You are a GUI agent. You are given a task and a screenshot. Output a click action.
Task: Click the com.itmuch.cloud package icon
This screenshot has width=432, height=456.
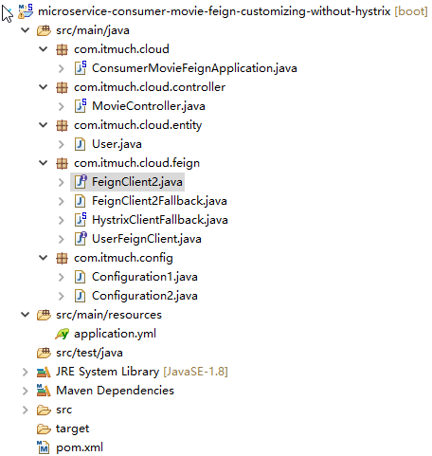point(62,49)
